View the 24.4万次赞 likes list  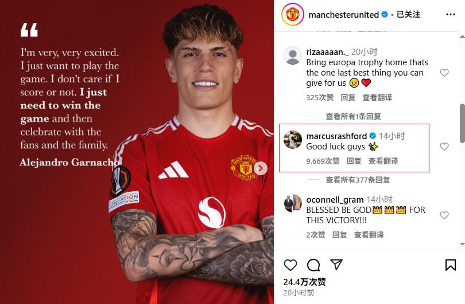[x=305, y=282]
